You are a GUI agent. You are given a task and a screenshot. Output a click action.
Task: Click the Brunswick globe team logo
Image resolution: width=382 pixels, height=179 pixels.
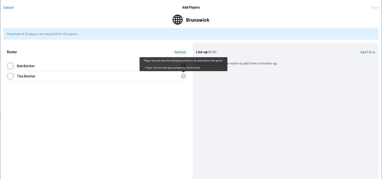177,20
